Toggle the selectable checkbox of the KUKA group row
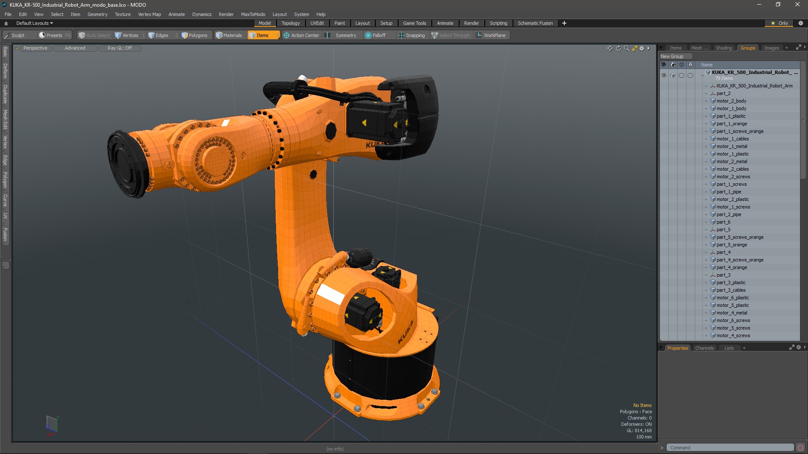This screenshot has height=454, width=808. point(681,76)
